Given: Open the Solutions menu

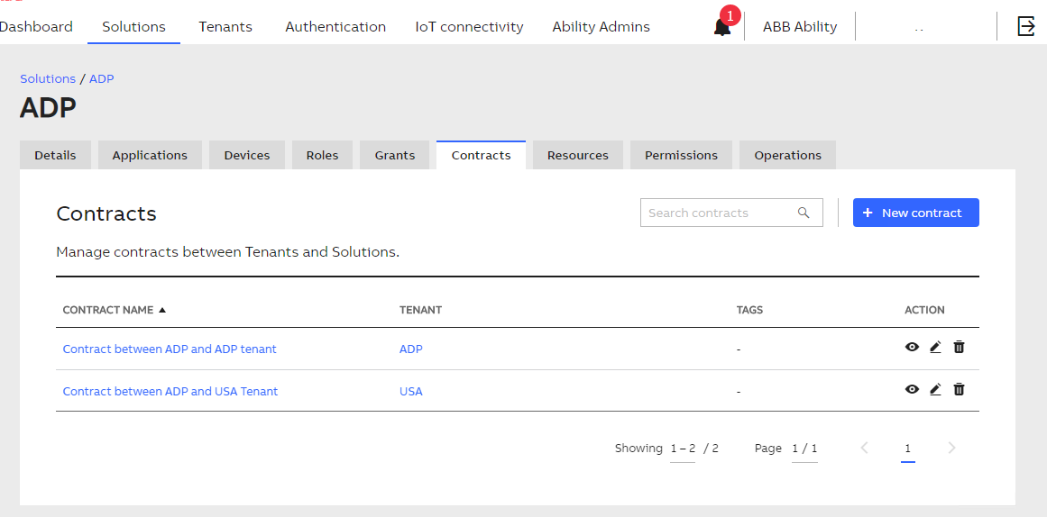Looking at the screenshot, I should tap(133, 27).
